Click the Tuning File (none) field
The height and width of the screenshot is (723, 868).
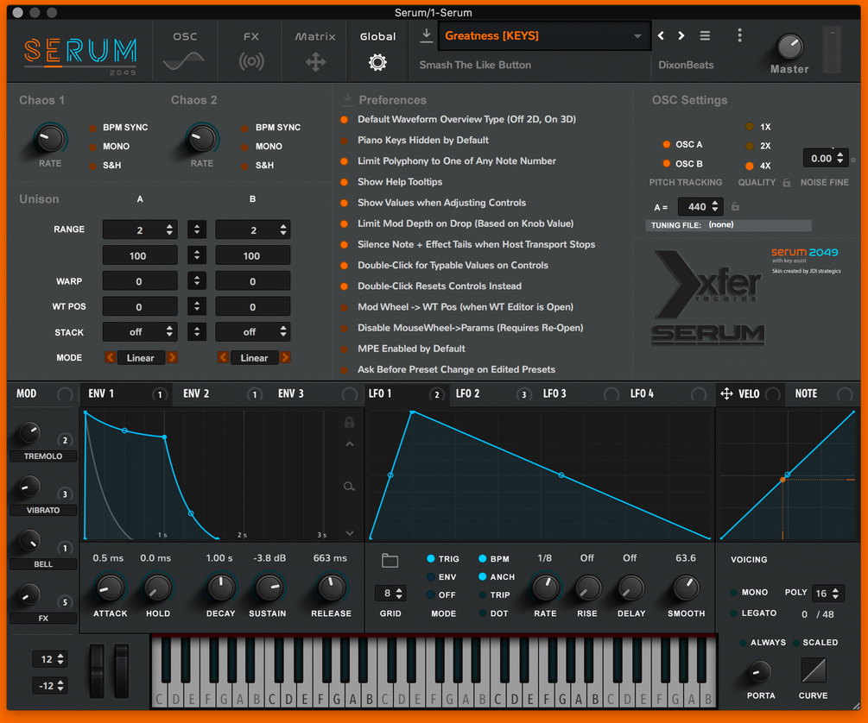coord(728,225)
